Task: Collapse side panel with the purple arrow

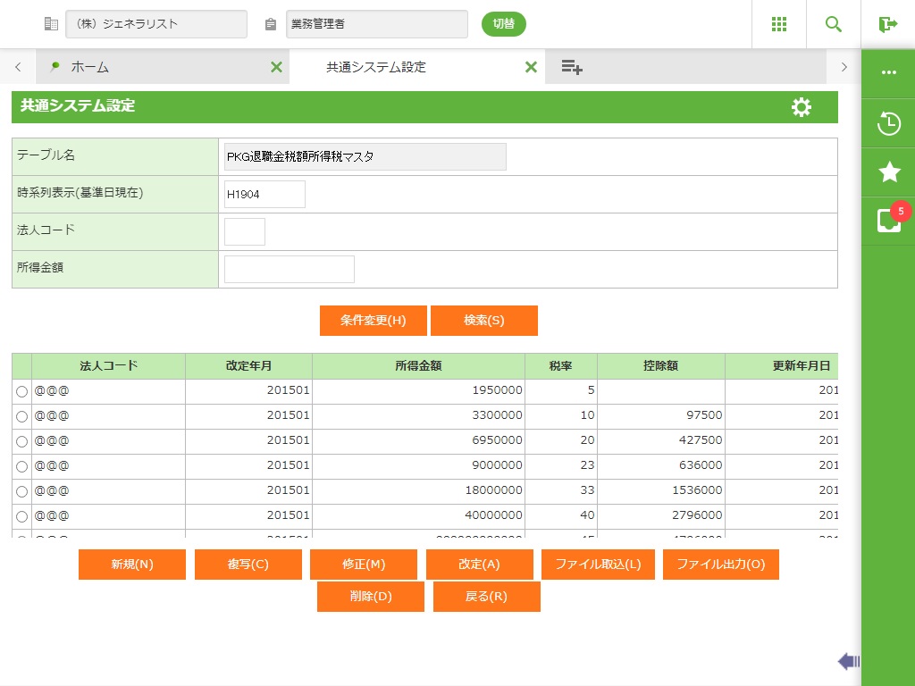Action: (x=848, y=661)
